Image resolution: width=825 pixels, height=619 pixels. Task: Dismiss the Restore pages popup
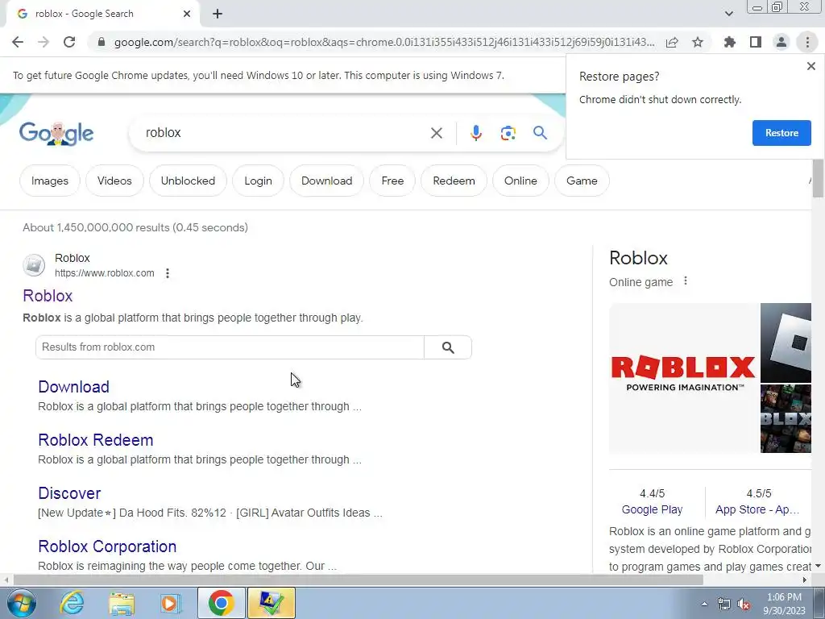[810, 66]
